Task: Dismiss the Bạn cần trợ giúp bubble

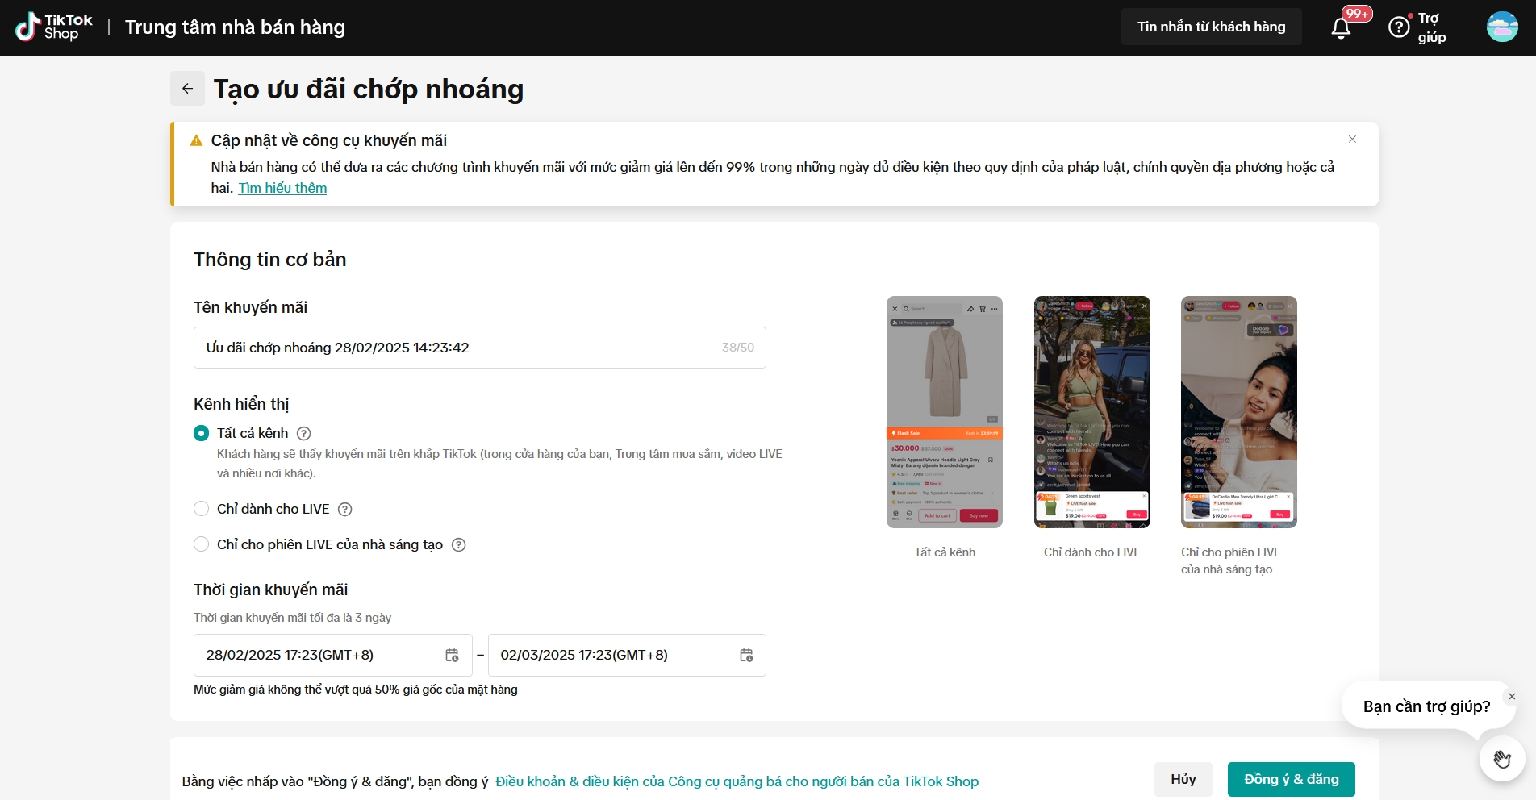Action: point(1512,697)
